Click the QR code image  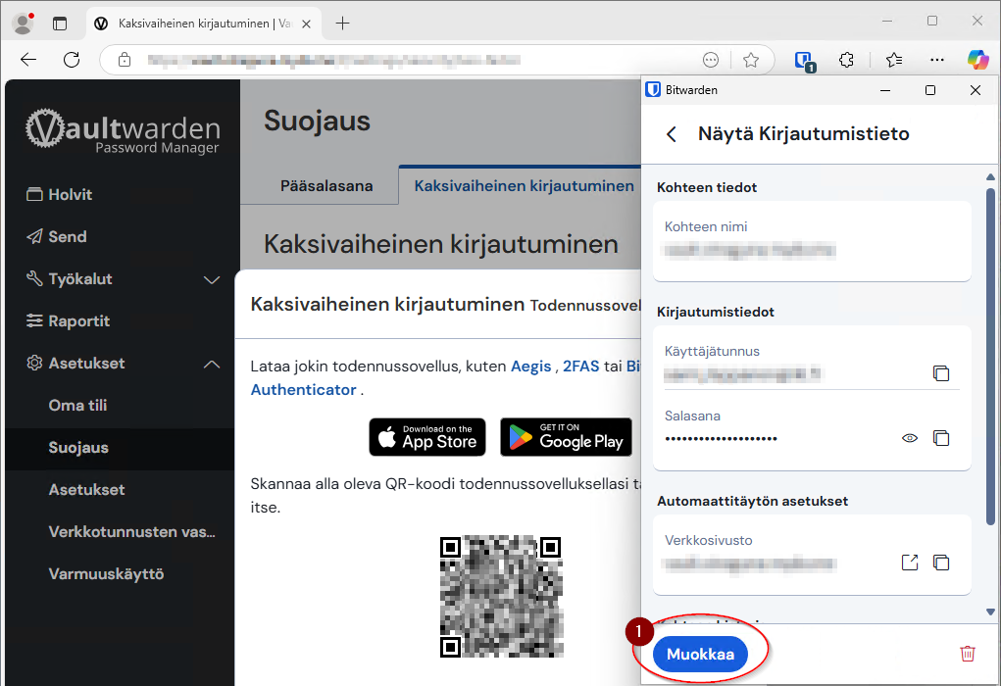click(x=501, y=596)
